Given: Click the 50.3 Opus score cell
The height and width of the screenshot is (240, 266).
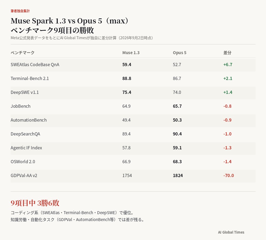Looking at the screenshot, I should 177,120.
